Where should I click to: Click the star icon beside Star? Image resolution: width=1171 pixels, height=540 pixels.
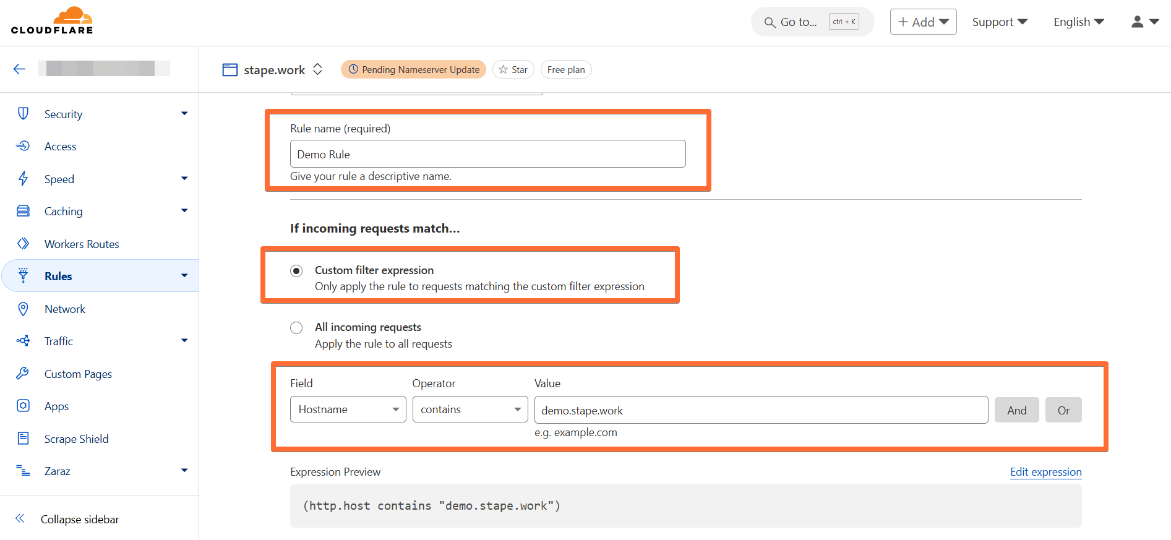point(503,69)
